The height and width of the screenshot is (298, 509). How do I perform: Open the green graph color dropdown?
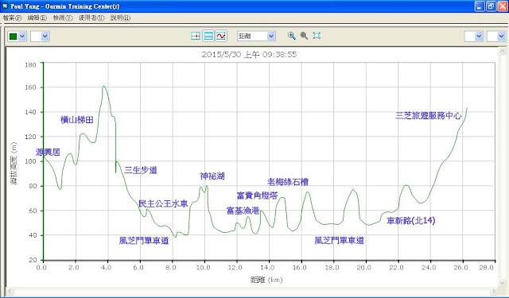22,37
